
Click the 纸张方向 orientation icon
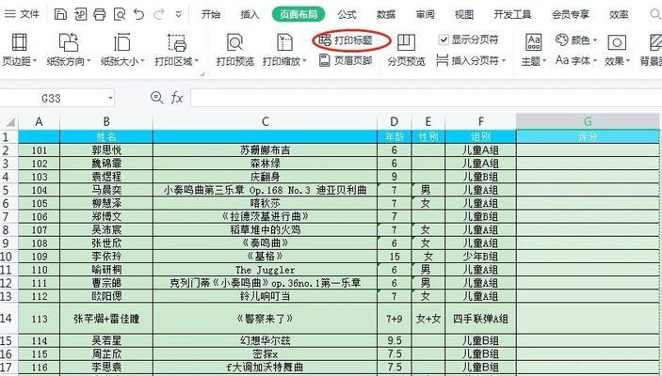pos(69,42)
